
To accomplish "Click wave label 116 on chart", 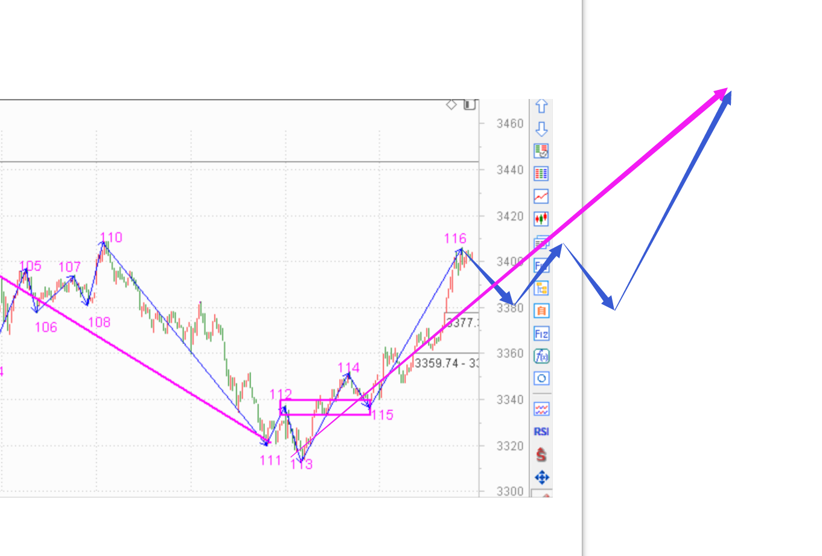I will tap(455, 238).
